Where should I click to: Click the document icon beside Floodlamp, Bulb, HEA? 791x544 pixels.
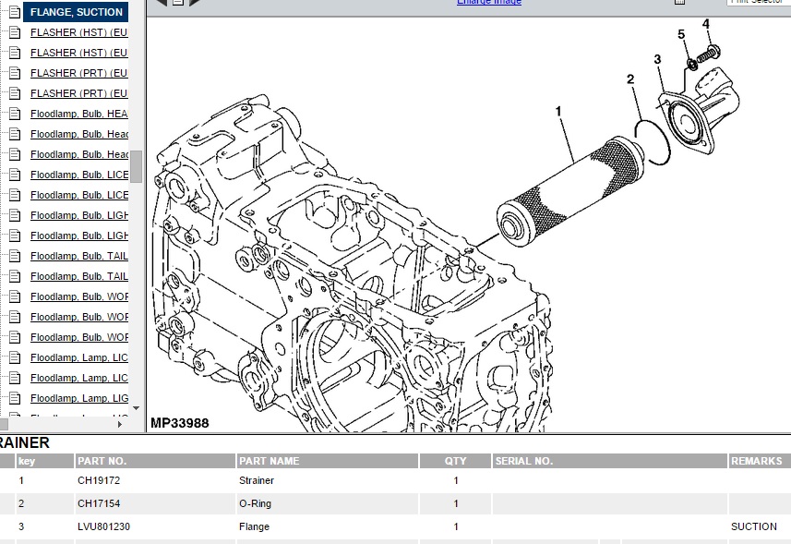(15, 114)
